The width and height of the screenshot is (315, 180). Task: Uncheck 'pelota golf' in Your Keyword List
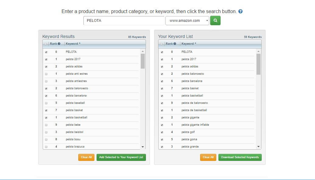pos(162,132)
